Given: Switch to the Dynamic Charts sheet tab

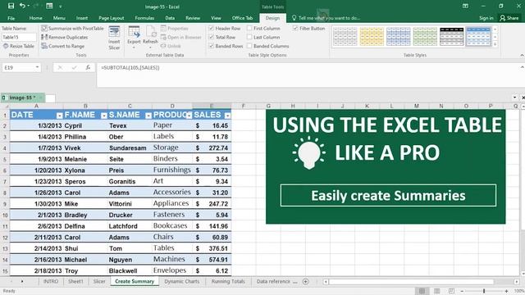Looking at the screenshot, I should coord(182,282).
